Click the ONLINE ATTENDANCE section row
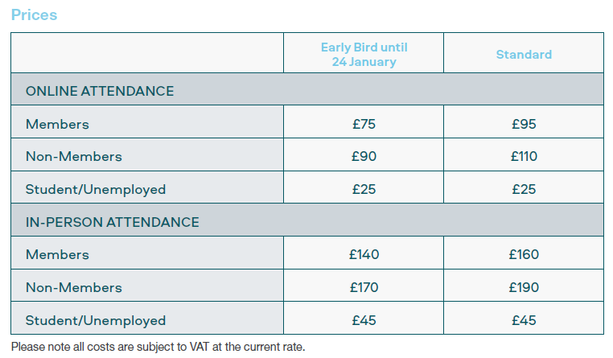 tap(307, 89)
